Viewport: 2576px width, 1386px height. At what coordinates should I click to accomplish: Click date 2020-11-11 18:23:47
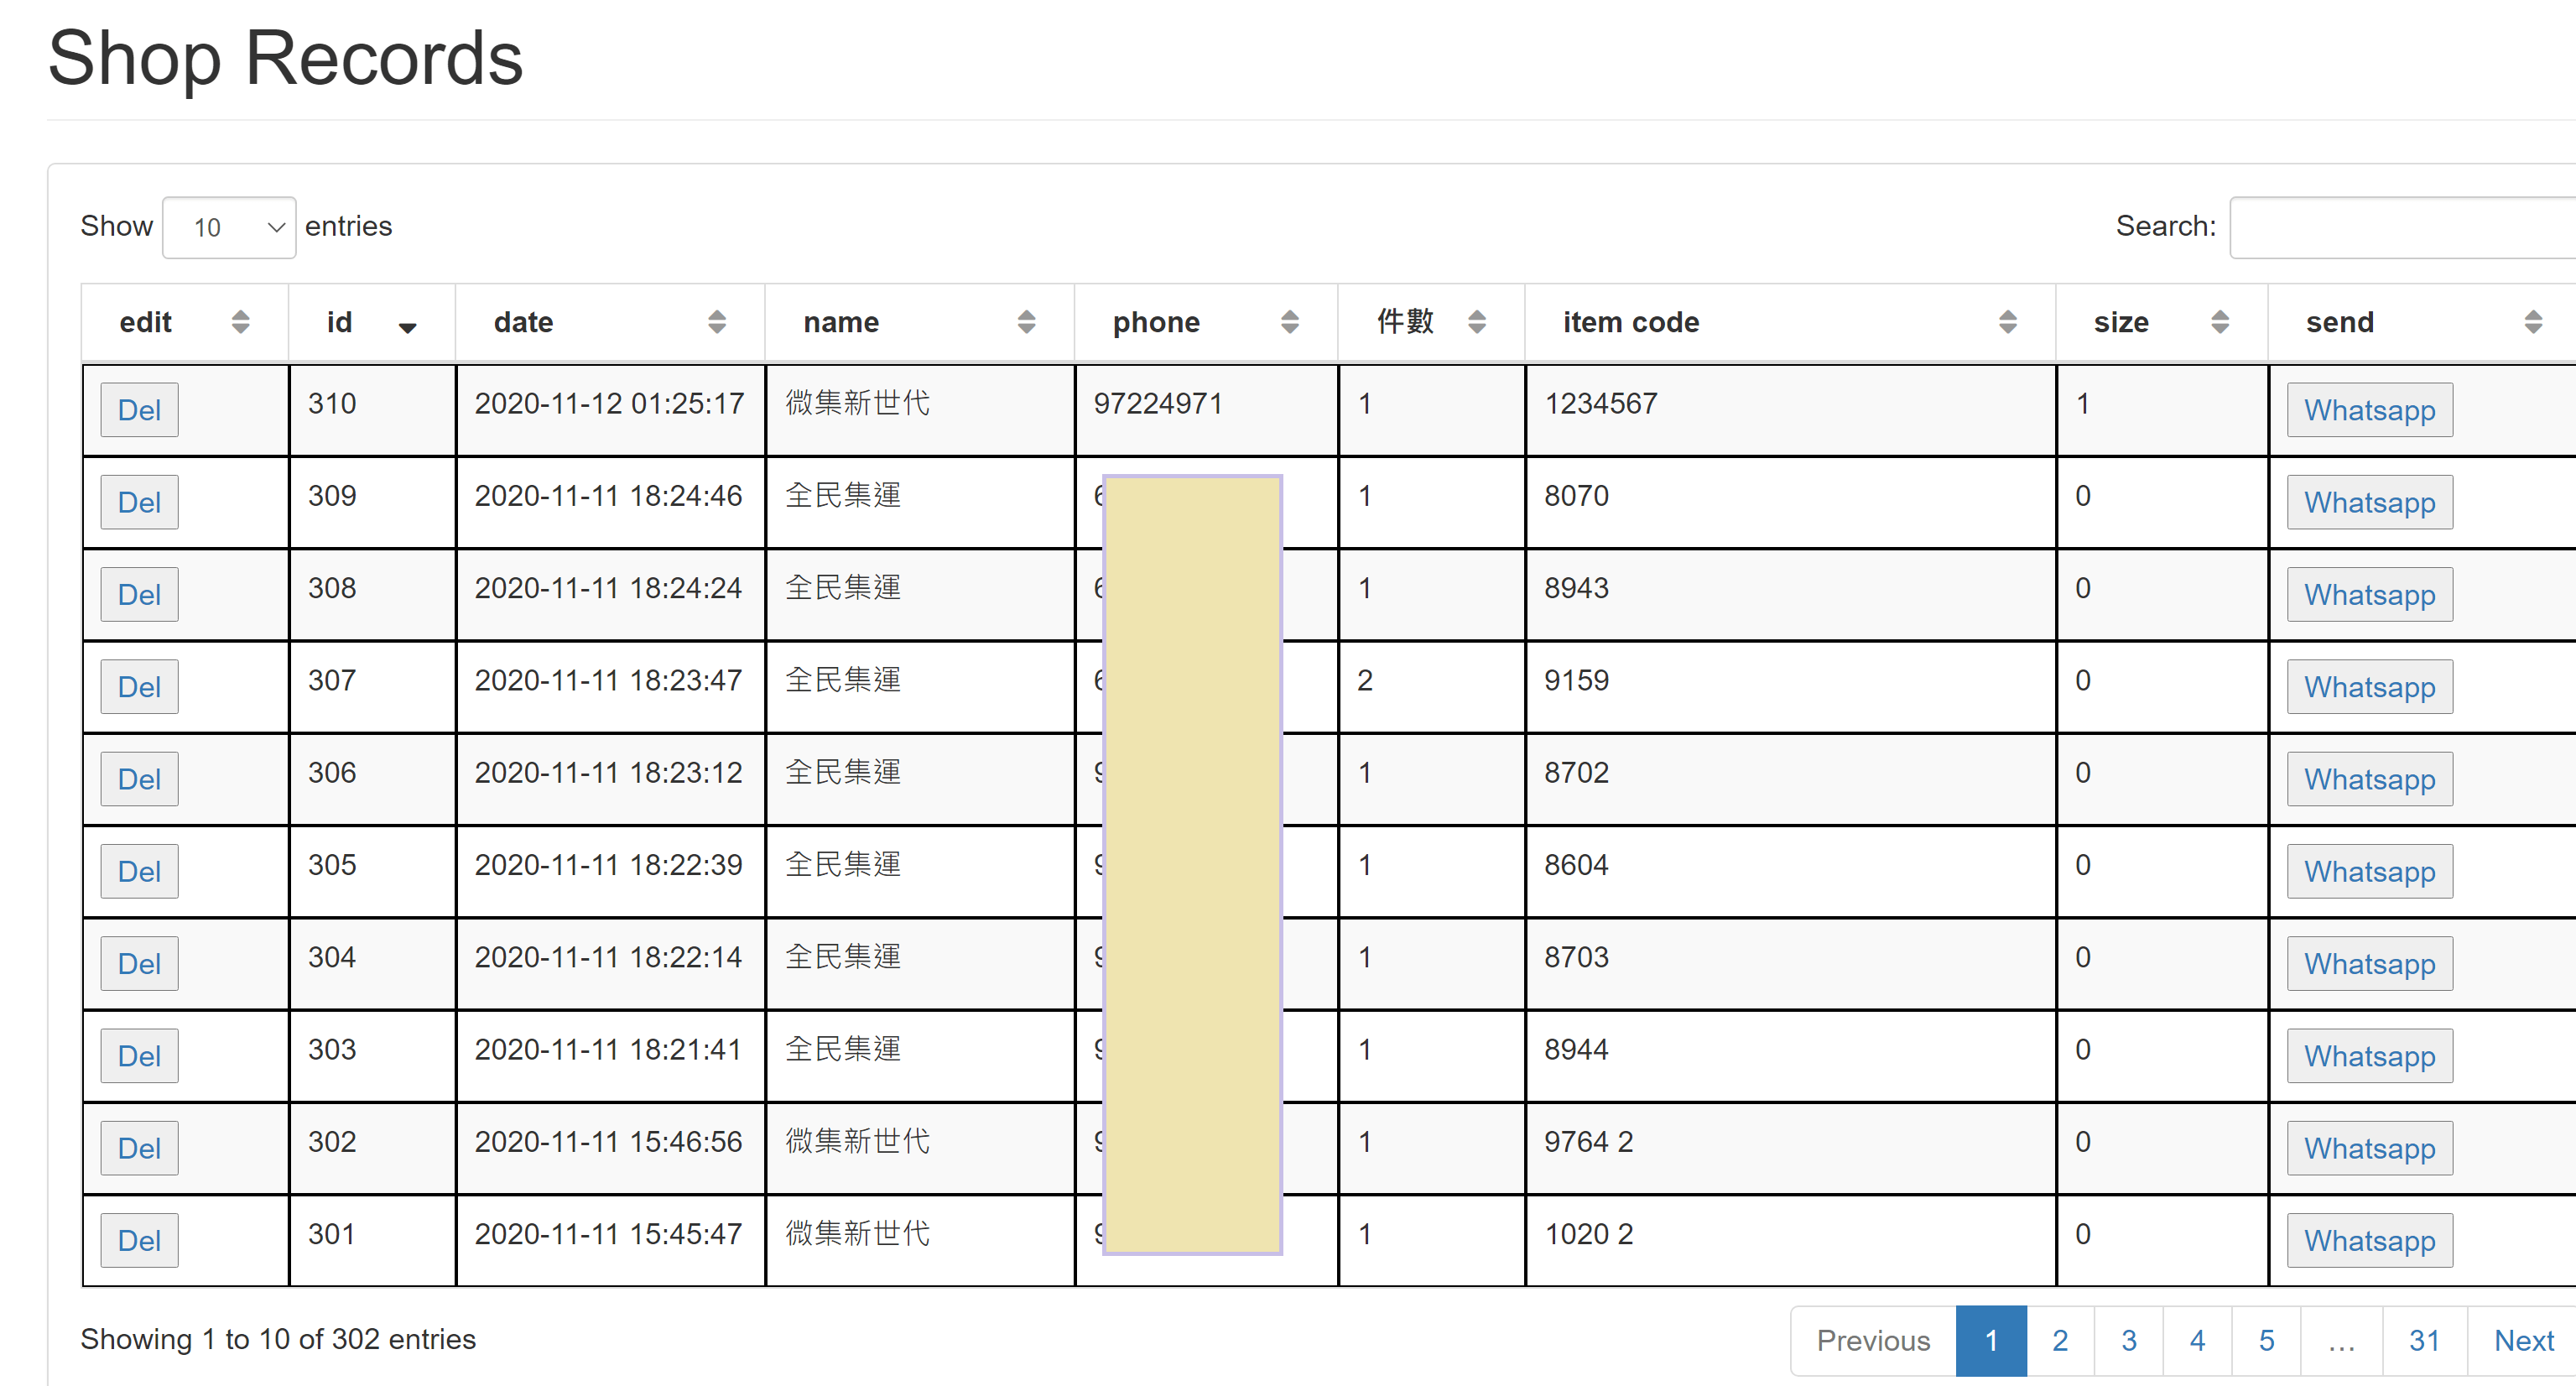pos(608,681)
